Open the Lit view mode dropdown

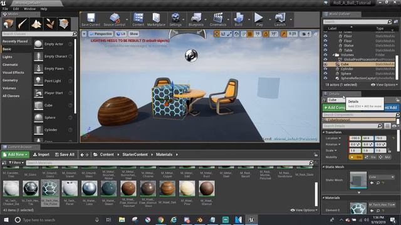coord(121,34)
